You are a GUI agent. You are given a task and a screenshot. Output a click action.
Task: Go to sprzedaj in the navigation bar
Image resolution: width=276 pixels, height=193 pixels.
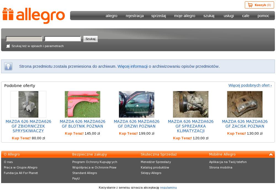[x=159, y=16]
